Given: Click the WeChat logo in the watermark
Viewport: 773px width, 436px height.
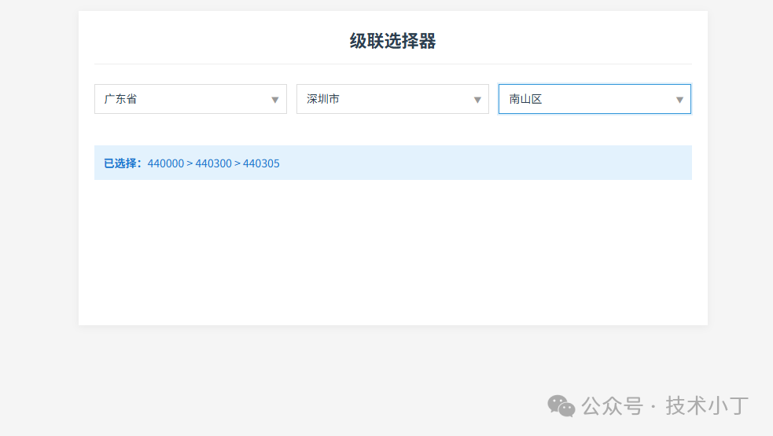Looking at the screenshot, I should pyautogui.click(x=561, y=405).
